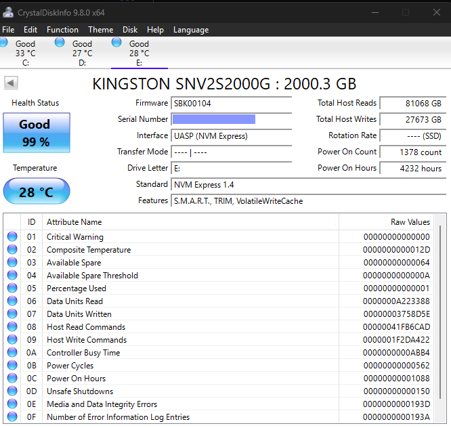Select the Composite Temperature attribute name
Screen dimensions: 451x428
pos(89,250)
